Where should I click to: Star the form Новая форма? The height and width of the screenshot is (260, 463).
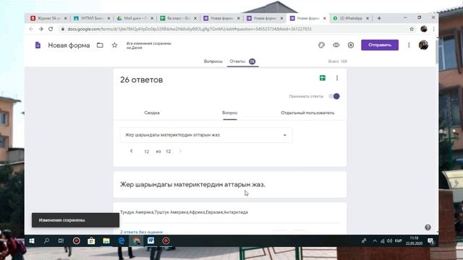(x=114, y=45)
